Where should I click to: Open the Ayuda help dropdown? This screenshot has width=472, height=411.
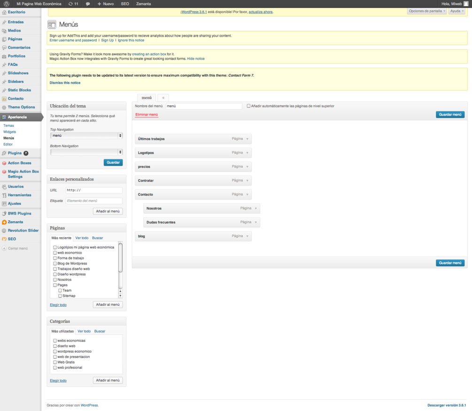click(x=457, y=11)
